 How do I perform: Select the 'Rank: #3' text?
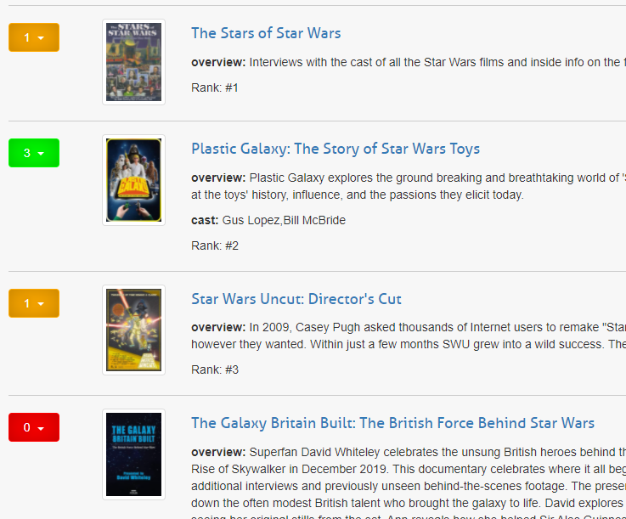coord(215,370)
